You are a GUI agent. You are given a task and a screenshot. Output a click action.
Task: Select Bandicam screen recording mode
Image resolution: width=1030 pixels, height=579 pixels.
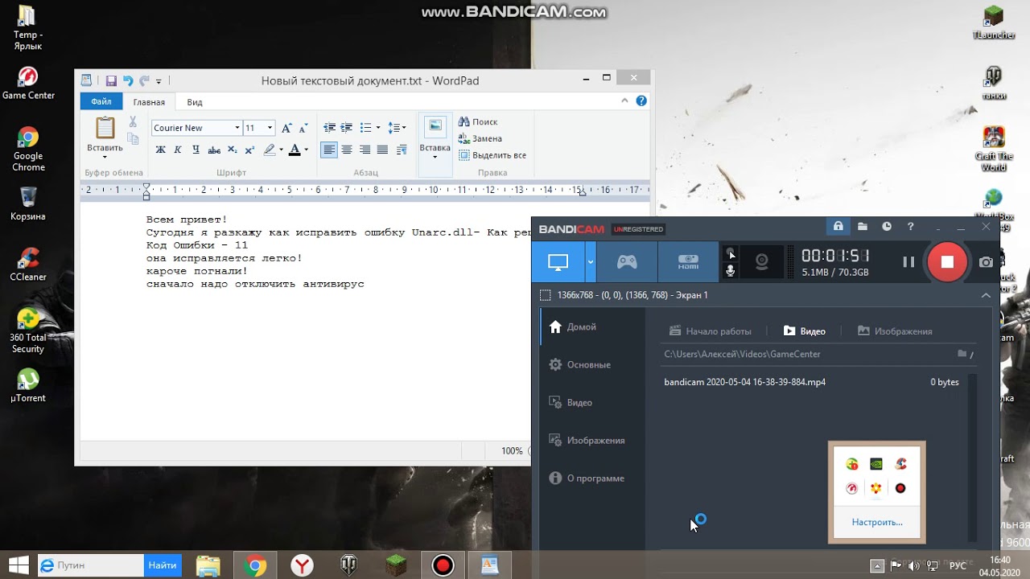[558, 261]
